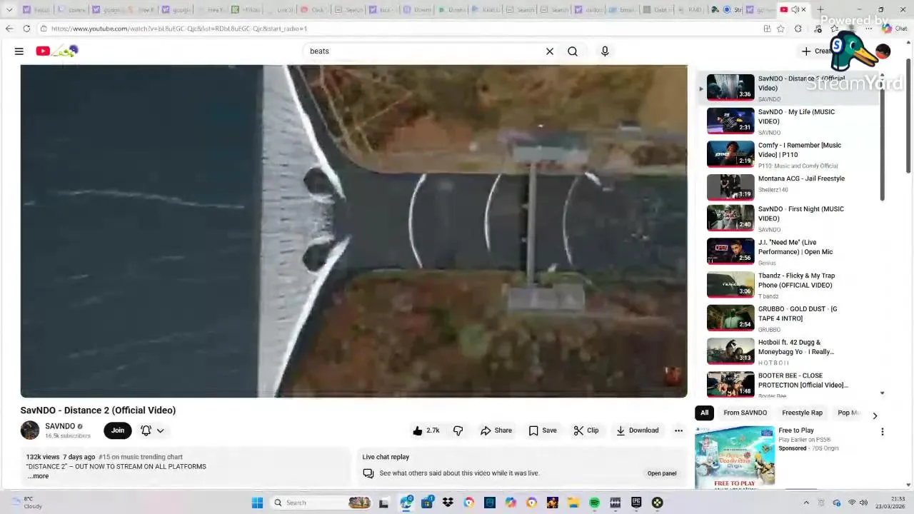Click the magnifier search button
The image size is (914, 514).
pos(573,51)
